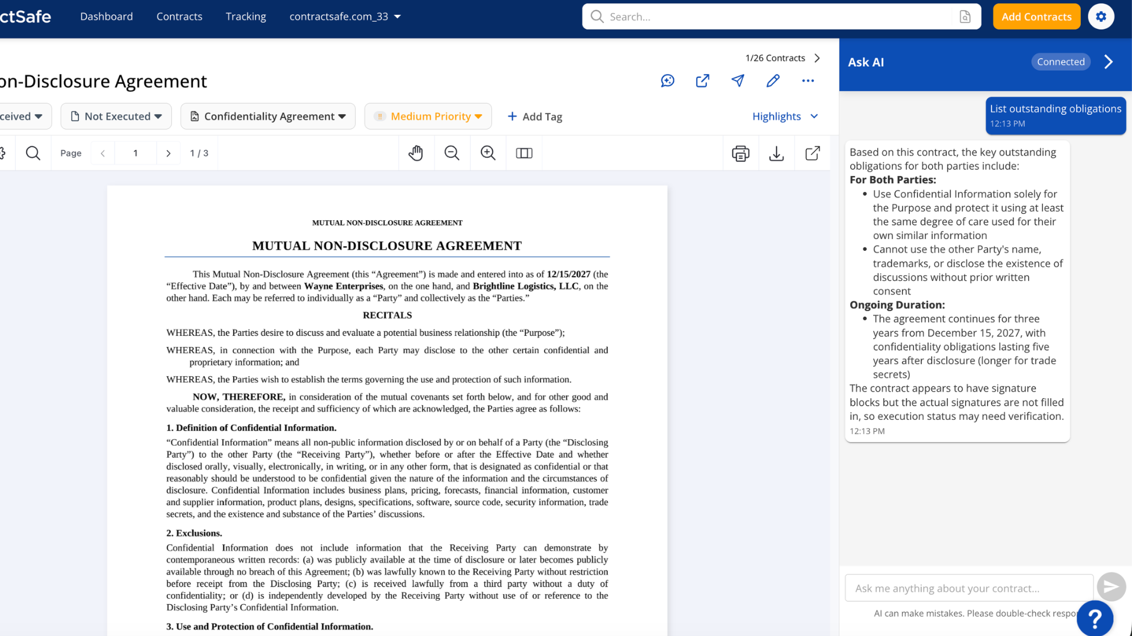The width and height of the screenshot is (1132, 636).
Task: Change the Medium Priority dropdown
Action: pos(428,116)
